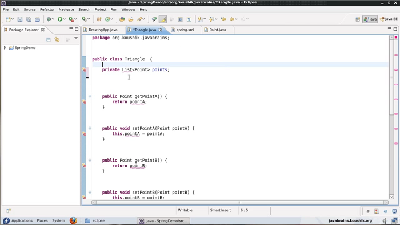The width and height of the screenshot is (400, 225).
Task: Click the Save icon in toolbar
Action: 20,19
